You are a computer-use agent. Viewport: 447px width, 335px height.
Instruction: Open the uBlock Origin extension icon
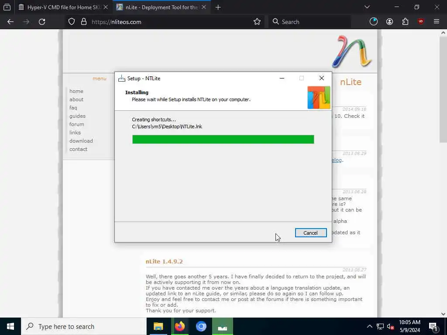[x=421, y=22]
